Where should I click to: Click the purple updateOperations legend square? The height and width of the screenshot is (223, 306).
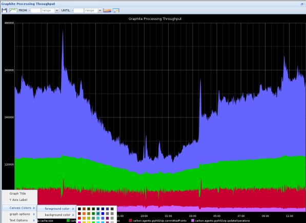tap(193, 220)
